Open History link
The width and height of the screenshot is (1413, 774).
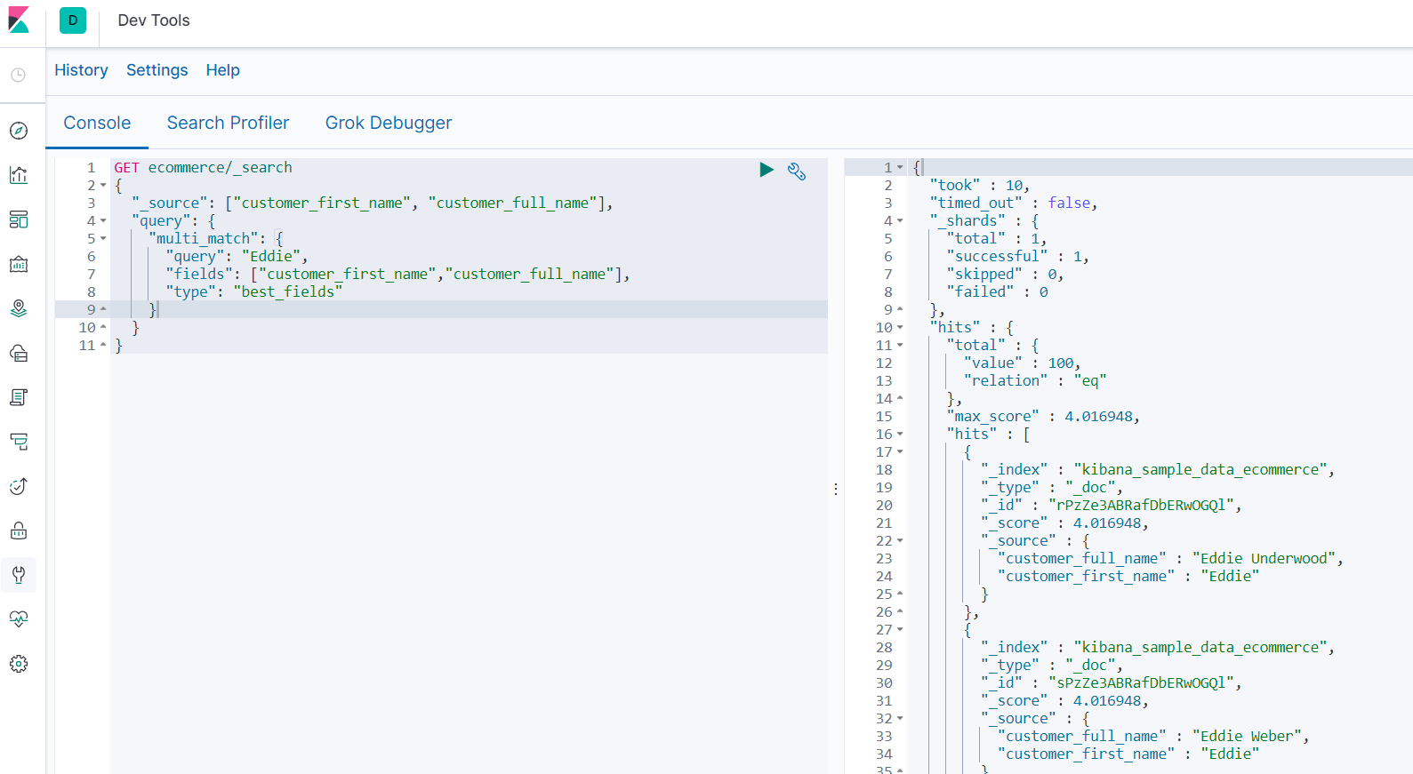[81, 70]
